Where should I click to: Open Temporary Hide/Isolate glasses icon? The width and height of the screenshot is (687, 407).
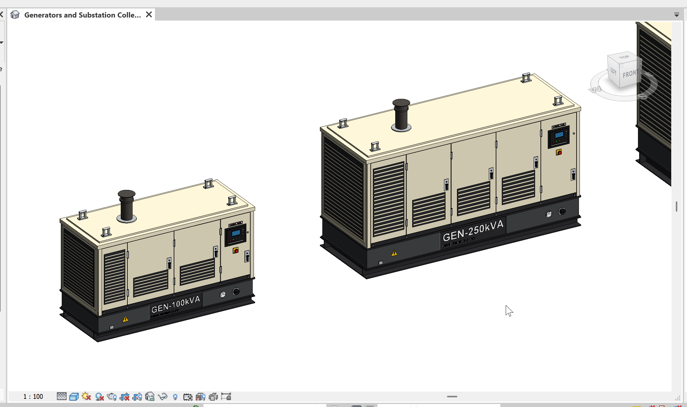163,396
